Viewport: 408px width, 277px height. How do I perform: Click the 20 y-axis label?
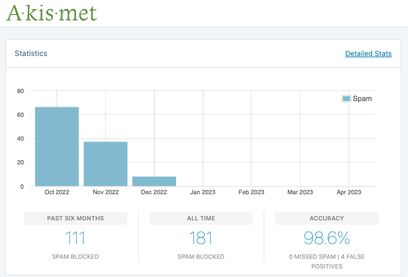pos(21,163)
